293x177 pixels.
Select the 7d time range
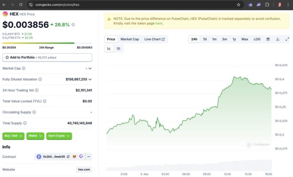(x=205, y=39)
